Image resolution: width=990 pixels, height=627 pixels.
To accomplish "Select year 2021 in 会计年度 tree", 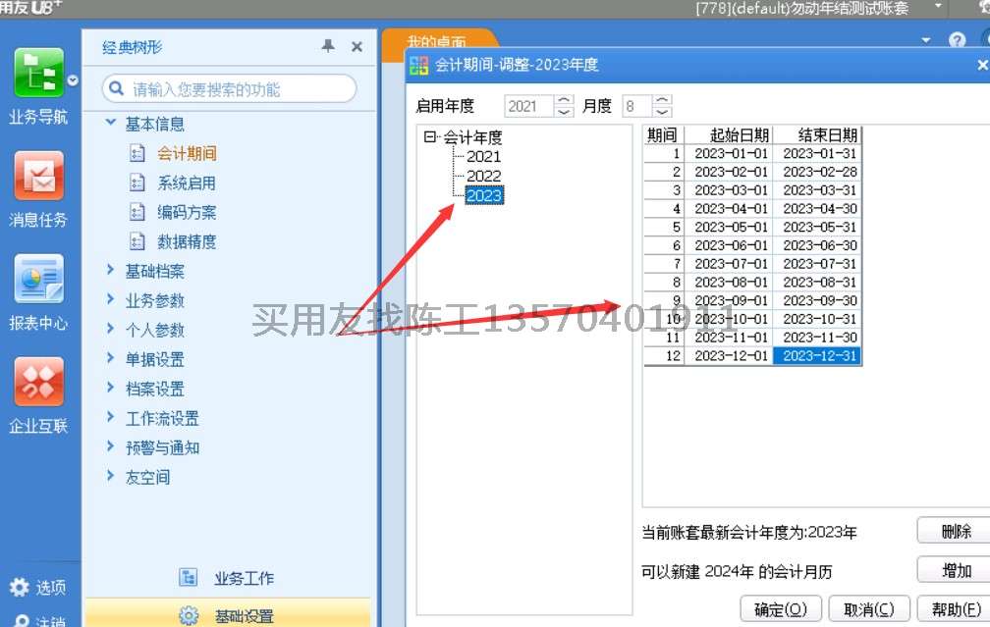I will point(483,156).
